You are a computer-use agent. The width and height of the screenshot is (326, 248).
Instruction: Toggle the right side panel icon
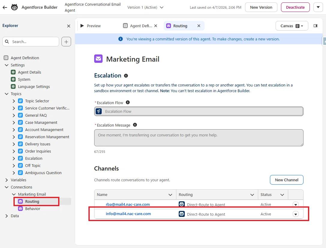[316, 26]
